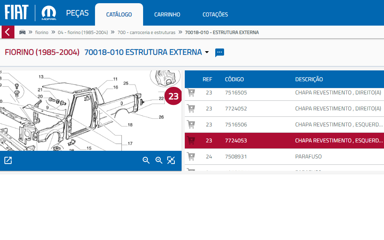Click the red 23 reference badge

pos(173,96)
